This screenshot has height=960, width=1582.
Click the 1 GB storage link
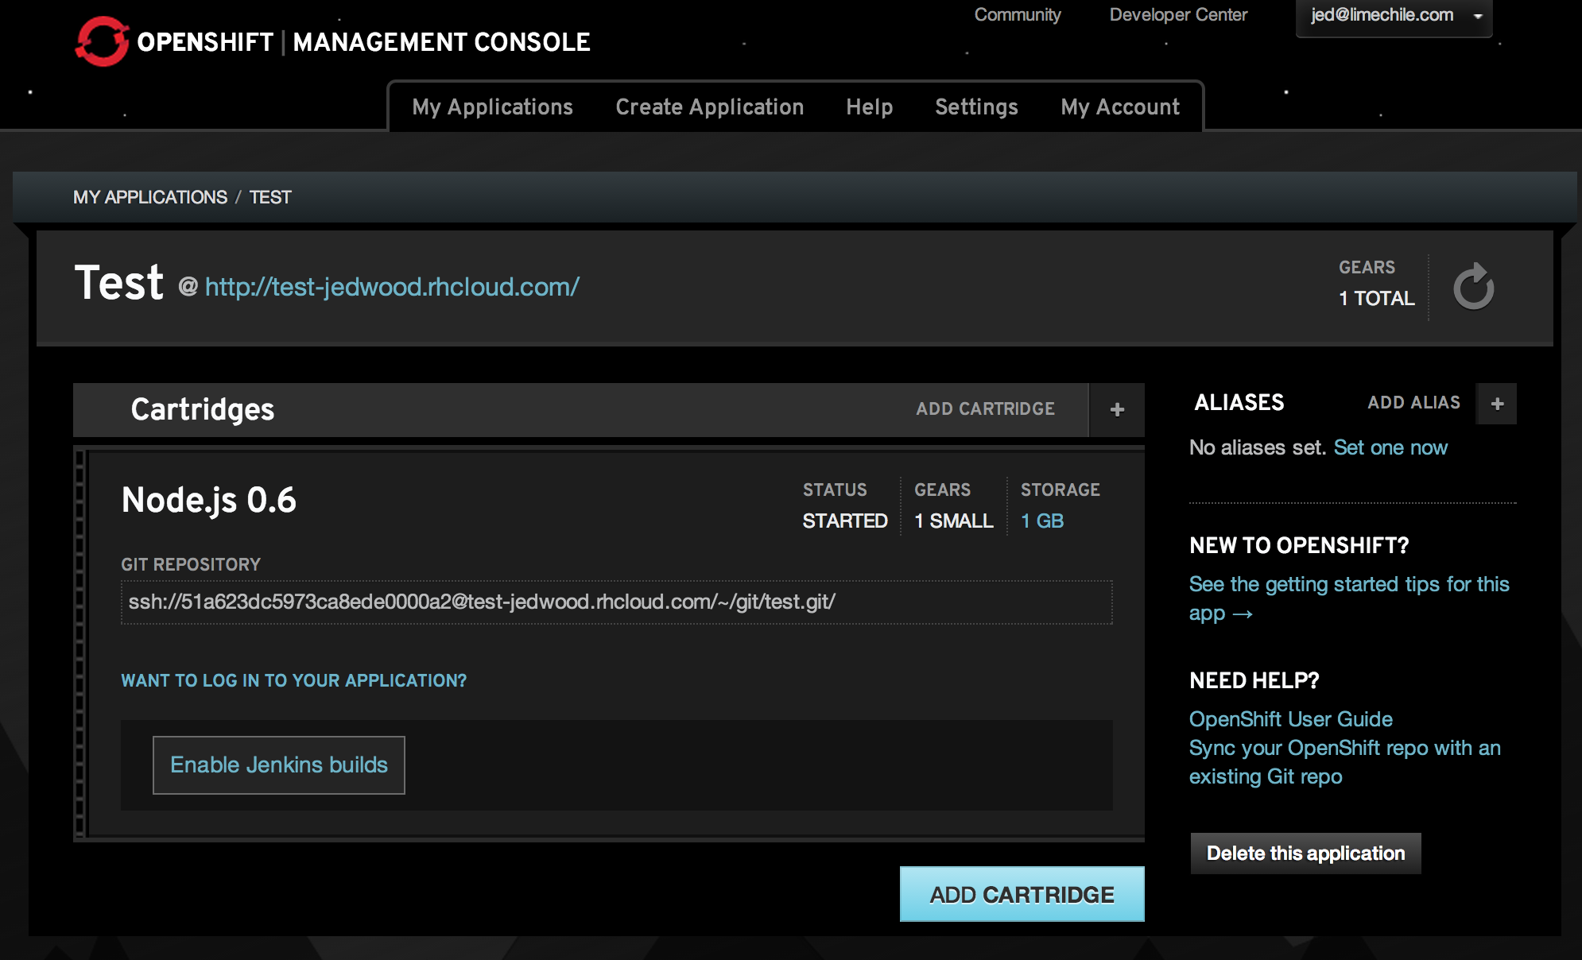click(x=1042, y=521)
